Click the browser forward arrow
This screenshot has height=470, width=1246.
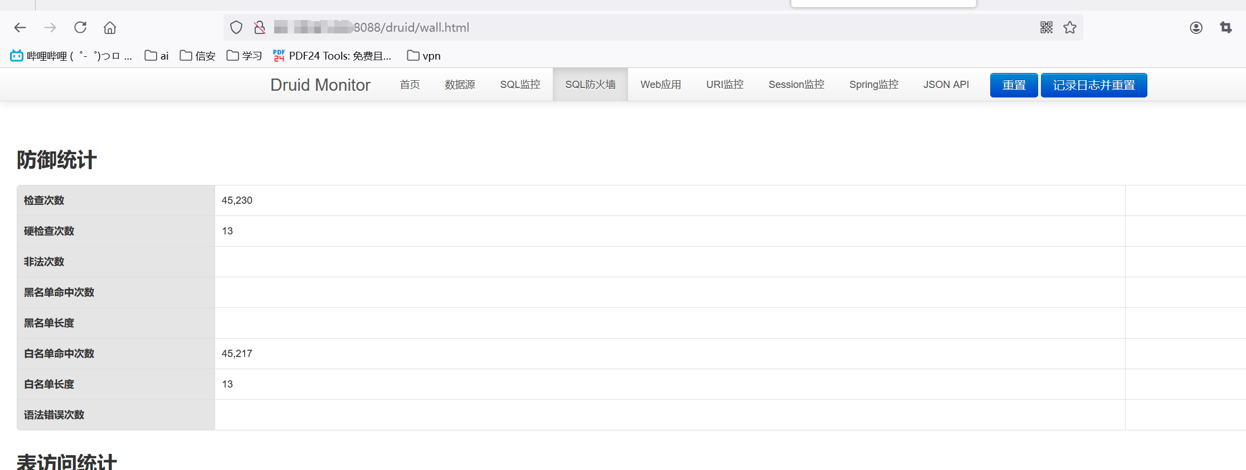pos(50,27)
